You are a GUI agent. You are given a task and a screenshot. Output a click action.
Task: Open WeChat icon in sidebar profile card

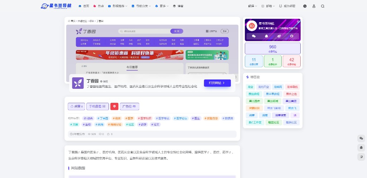[x=254, y=36]
